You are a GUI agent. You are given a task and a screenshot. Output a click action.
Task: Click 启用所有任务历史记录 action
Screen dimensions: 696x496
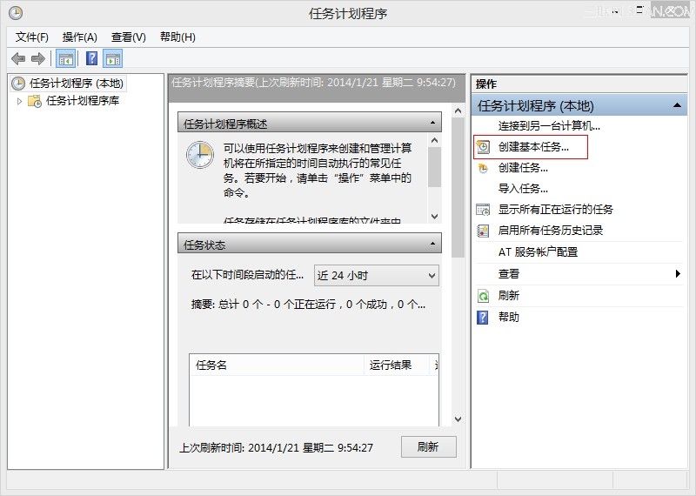click(551, 230)
